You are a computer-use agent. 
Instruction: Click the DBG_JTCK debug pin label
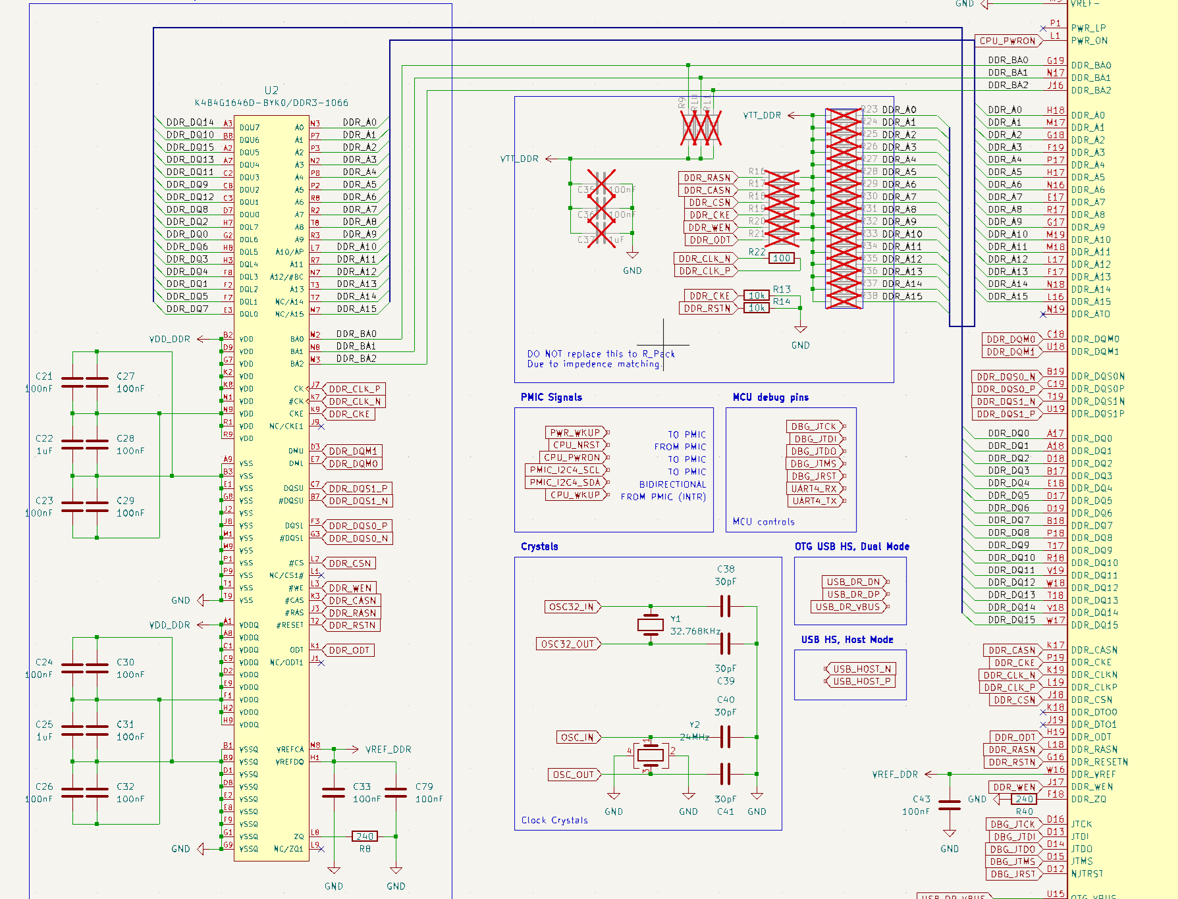point(813,426)
